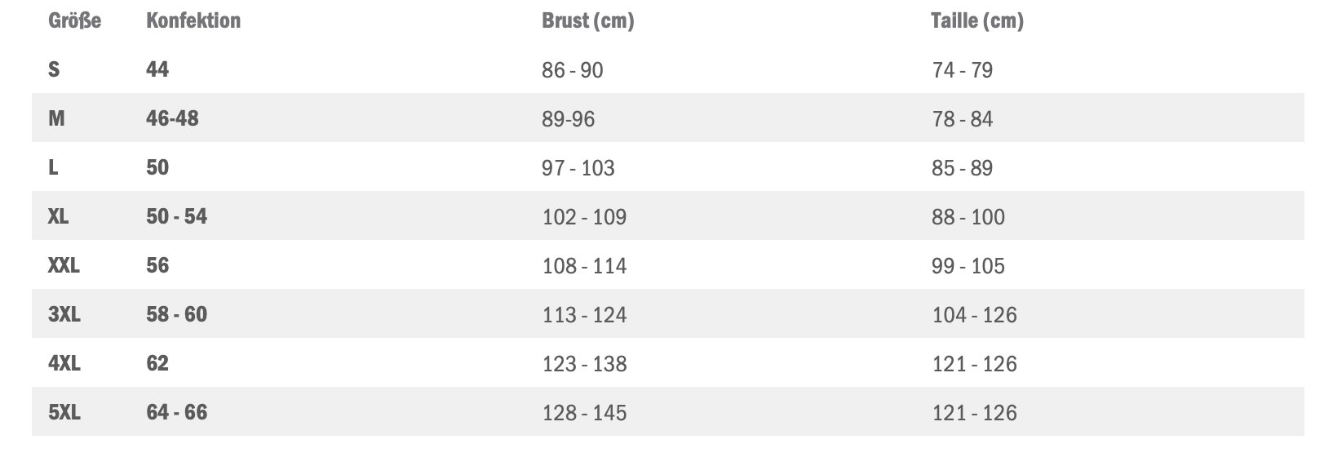Select the size XXL row label
1333x475 pixels.
click(64, 265)
